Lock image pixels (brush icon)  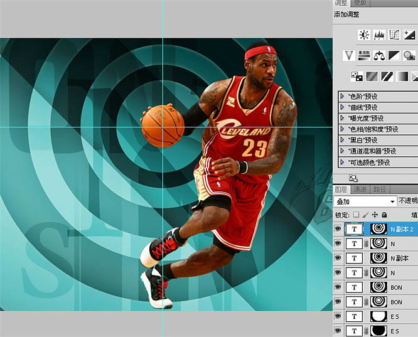pos(365,215)
